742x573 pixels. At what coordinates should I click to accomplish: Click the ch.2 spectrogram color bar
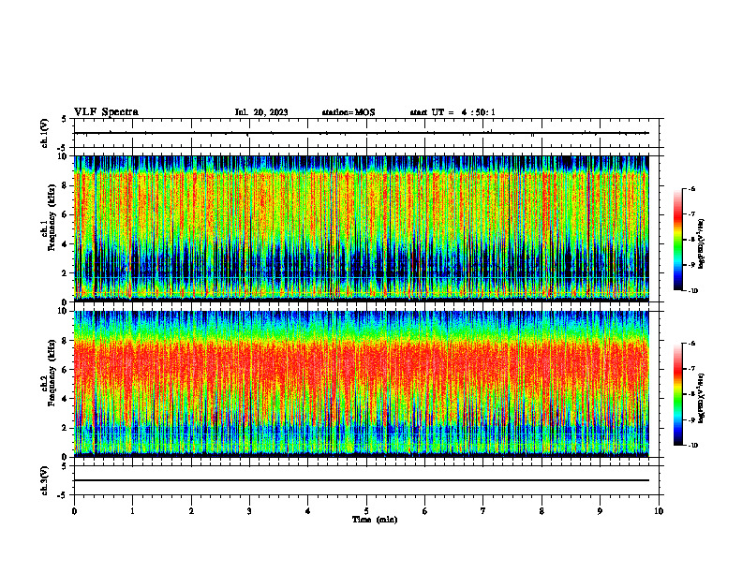(677, 394)
